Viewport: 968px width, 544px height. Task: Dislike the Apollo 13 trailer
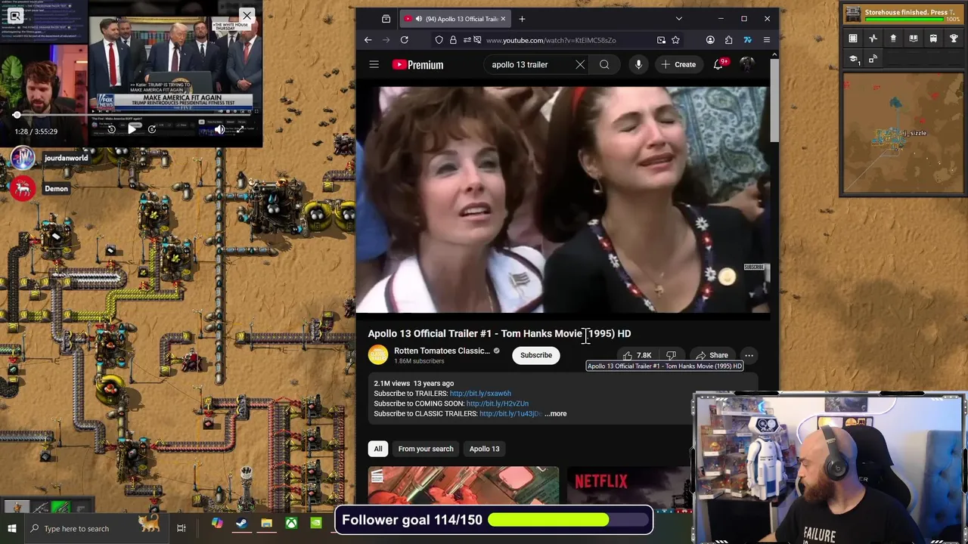point(671,355)
